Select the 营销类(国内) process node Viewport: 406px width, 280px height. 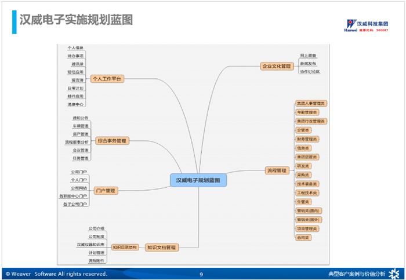(x=309, y=211)
